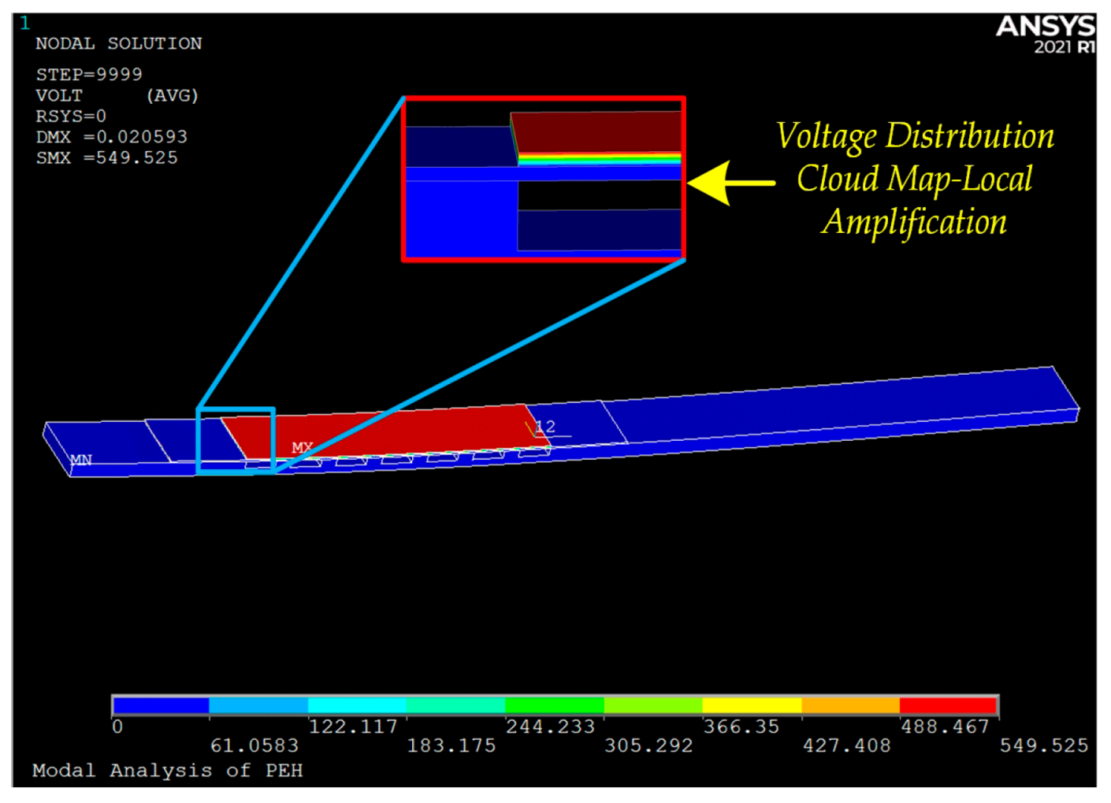Click the teal 183.175 legend swatch

point(455,705)
